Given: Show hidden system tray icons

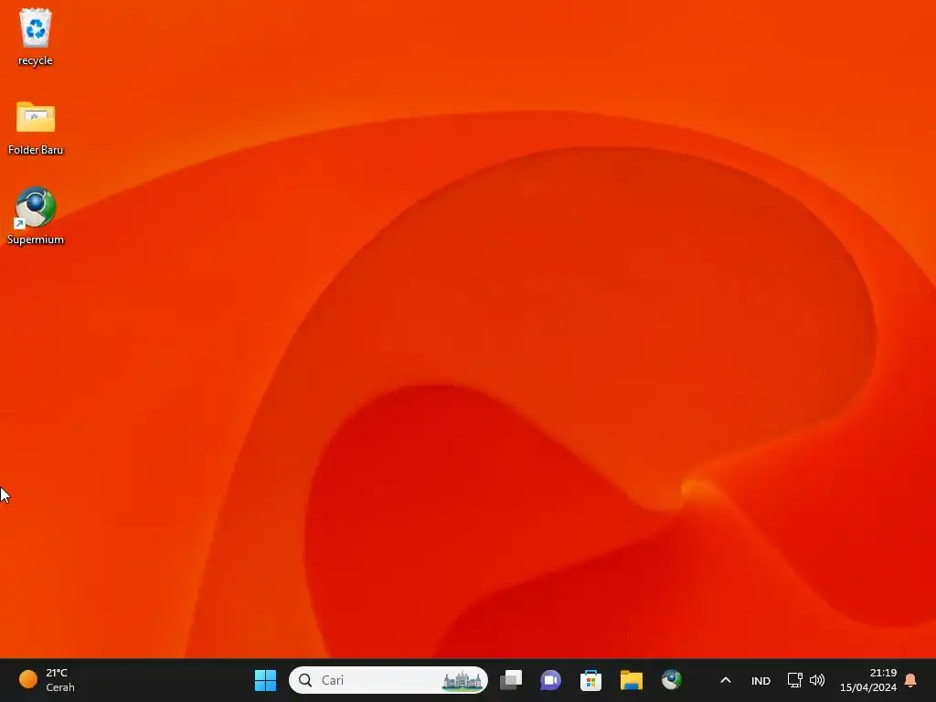Looking at the screenshot, I should point(725,680).
